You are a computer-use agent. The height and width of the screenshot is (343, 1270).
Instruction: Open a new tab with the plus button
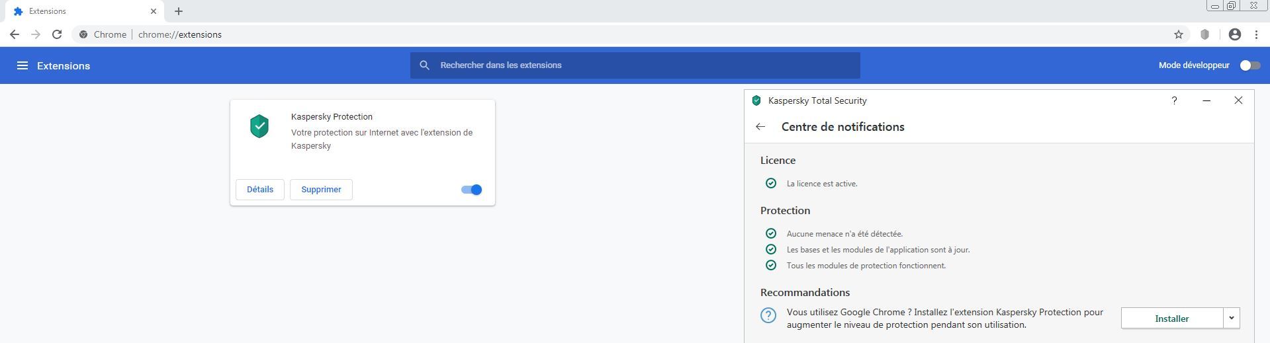(x=179, y=11)
